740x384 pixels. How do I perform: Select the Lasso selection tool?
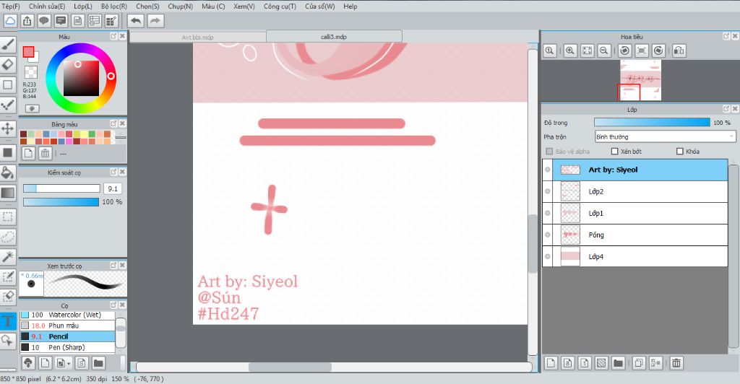coord(8,237)
